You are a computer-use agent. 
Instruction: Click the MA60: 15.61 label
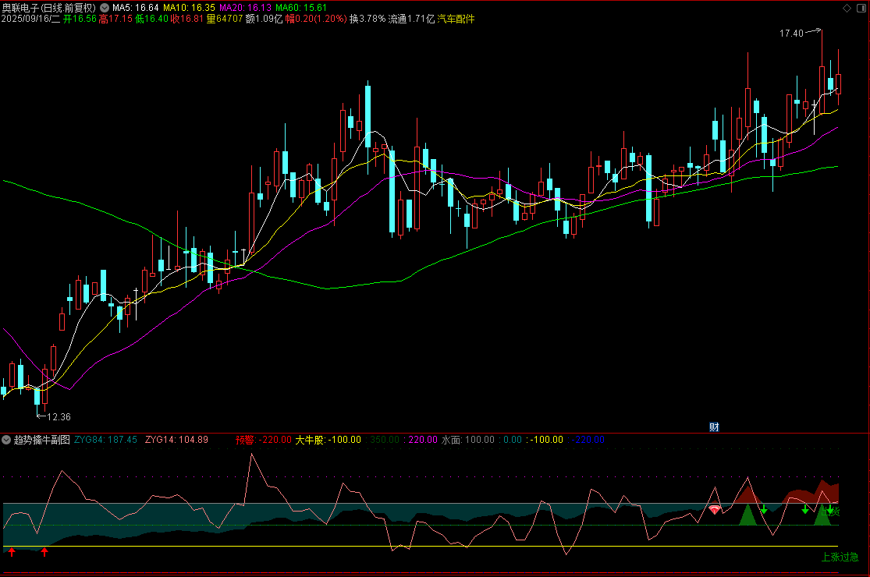pos(301,8)
